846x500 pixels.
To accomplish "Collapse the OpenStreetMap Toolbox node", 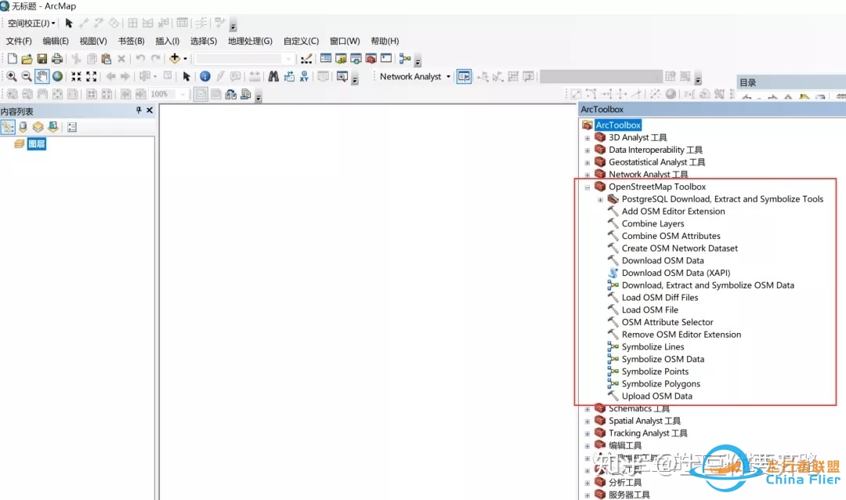I will click(587, 187).
